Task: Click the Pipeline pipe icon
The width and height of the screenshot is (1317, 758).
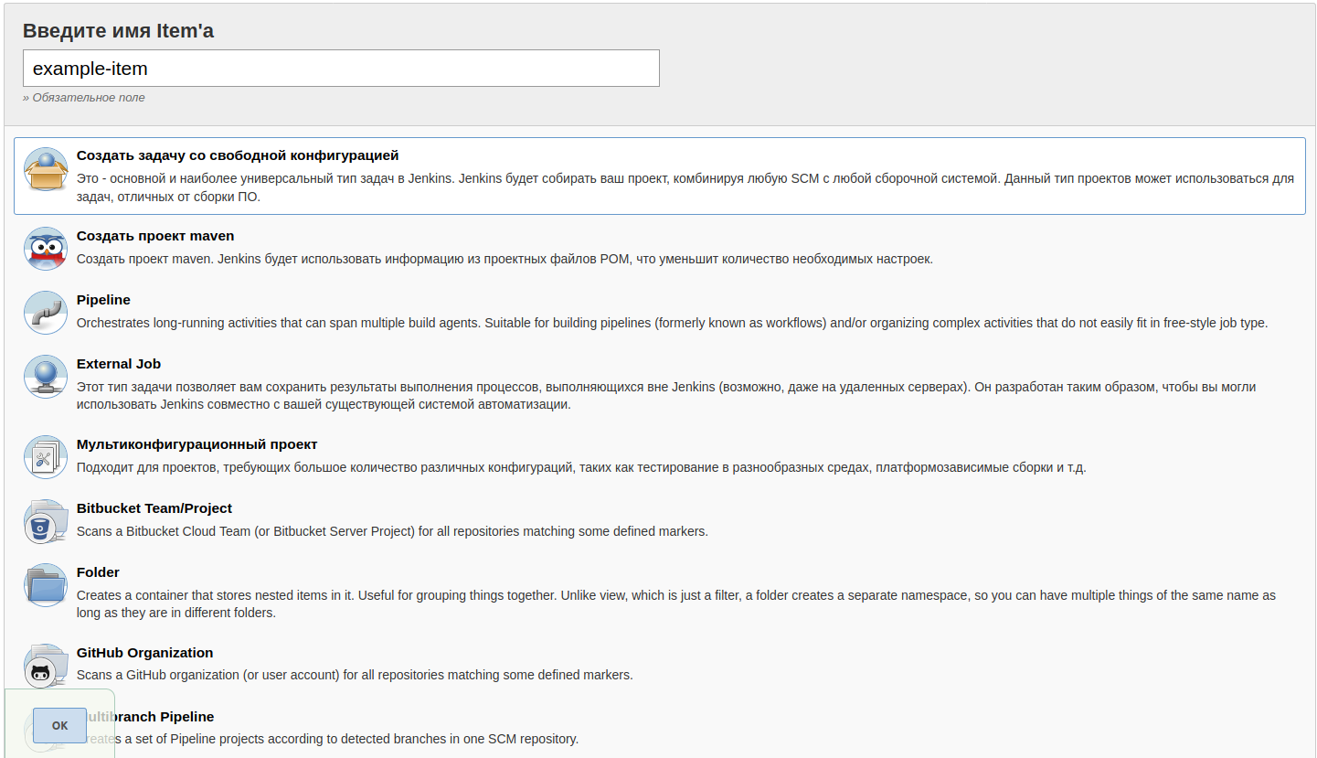Action: 46,313
